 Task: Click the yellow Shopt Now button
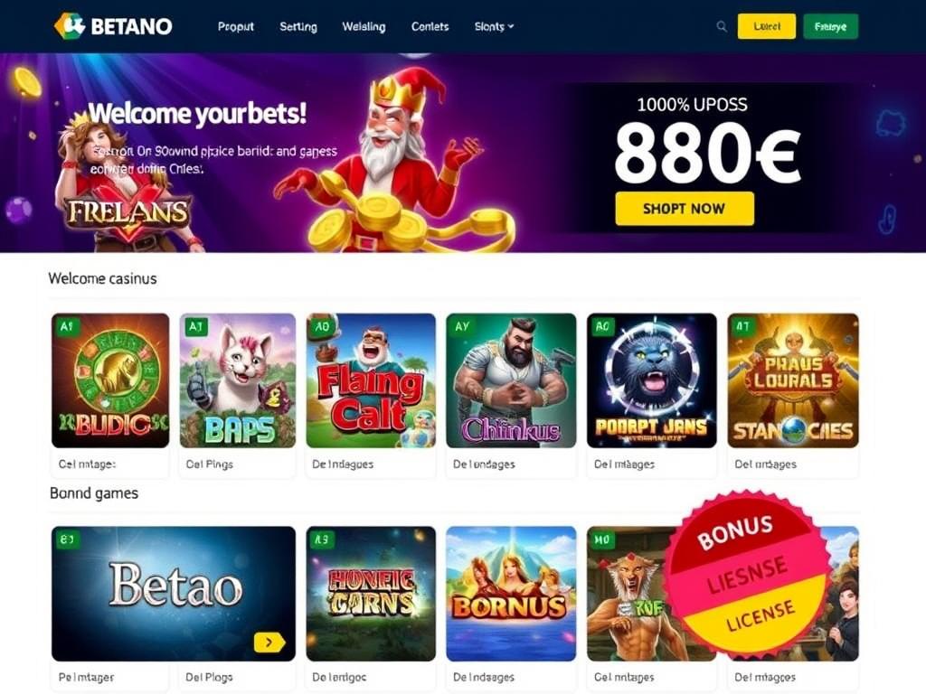[685, 209]
